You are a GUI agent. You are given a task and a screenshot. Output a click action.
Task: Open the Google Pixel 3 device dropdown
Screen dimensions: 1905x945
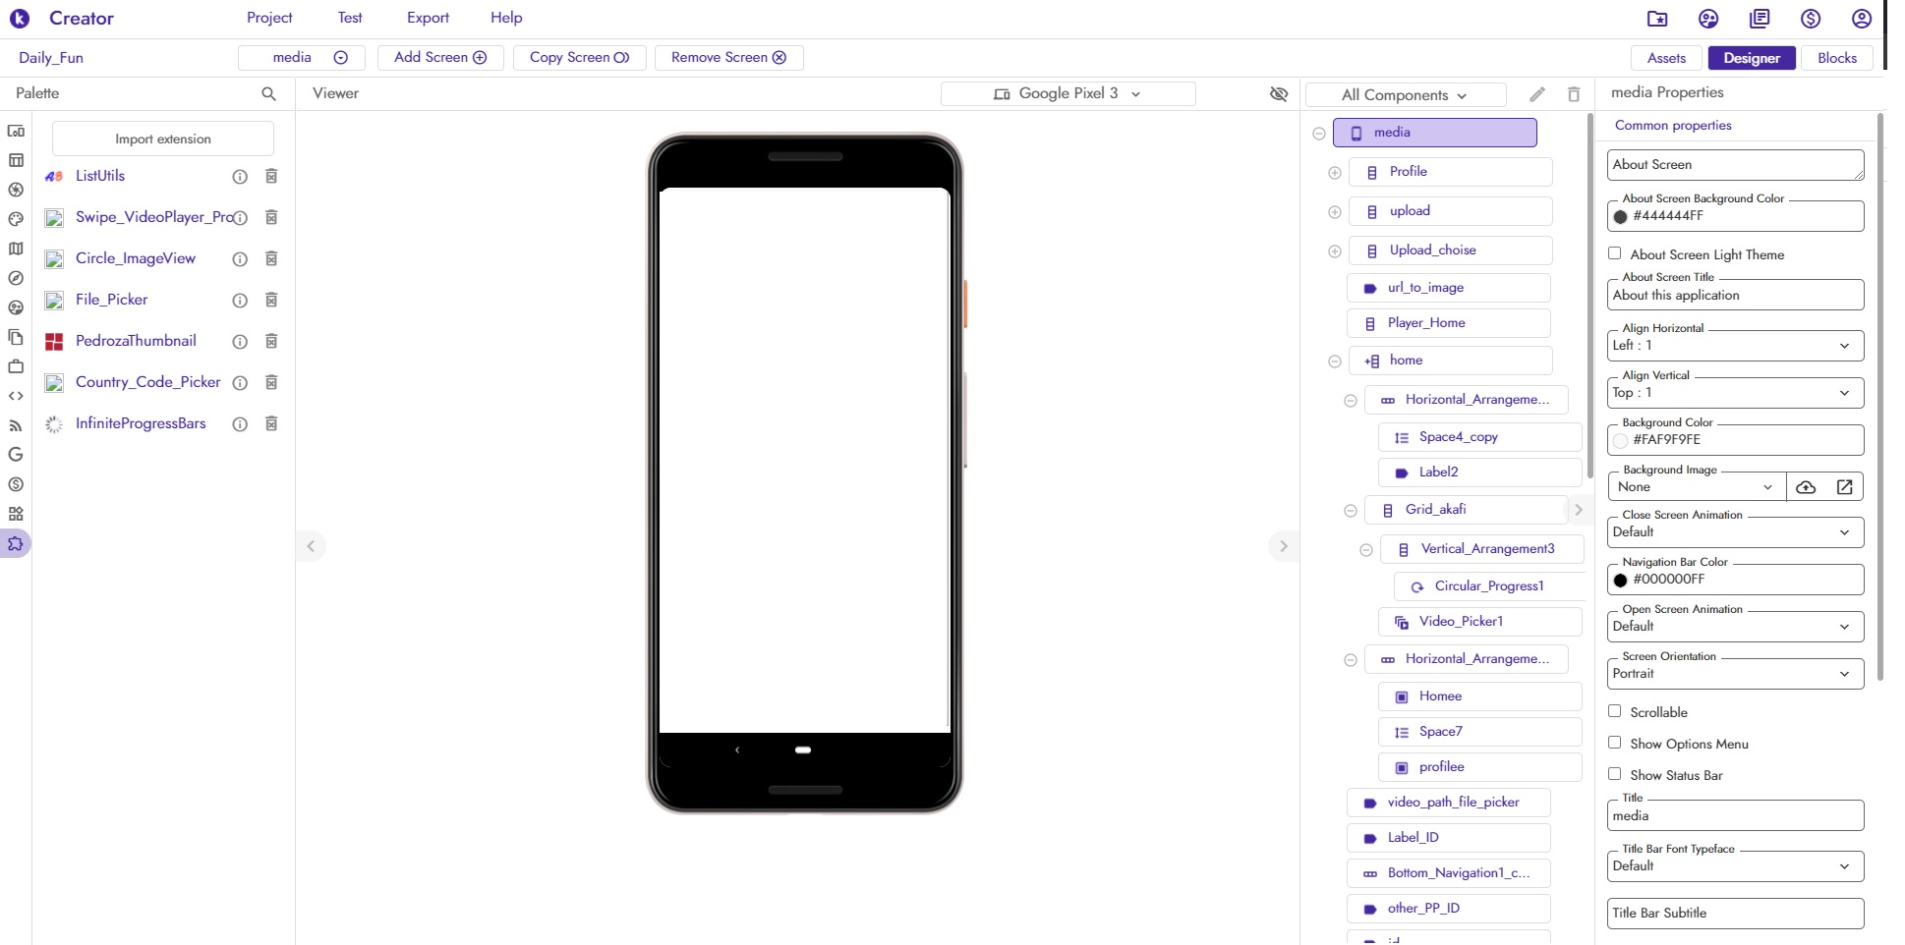coord(1068,93)
